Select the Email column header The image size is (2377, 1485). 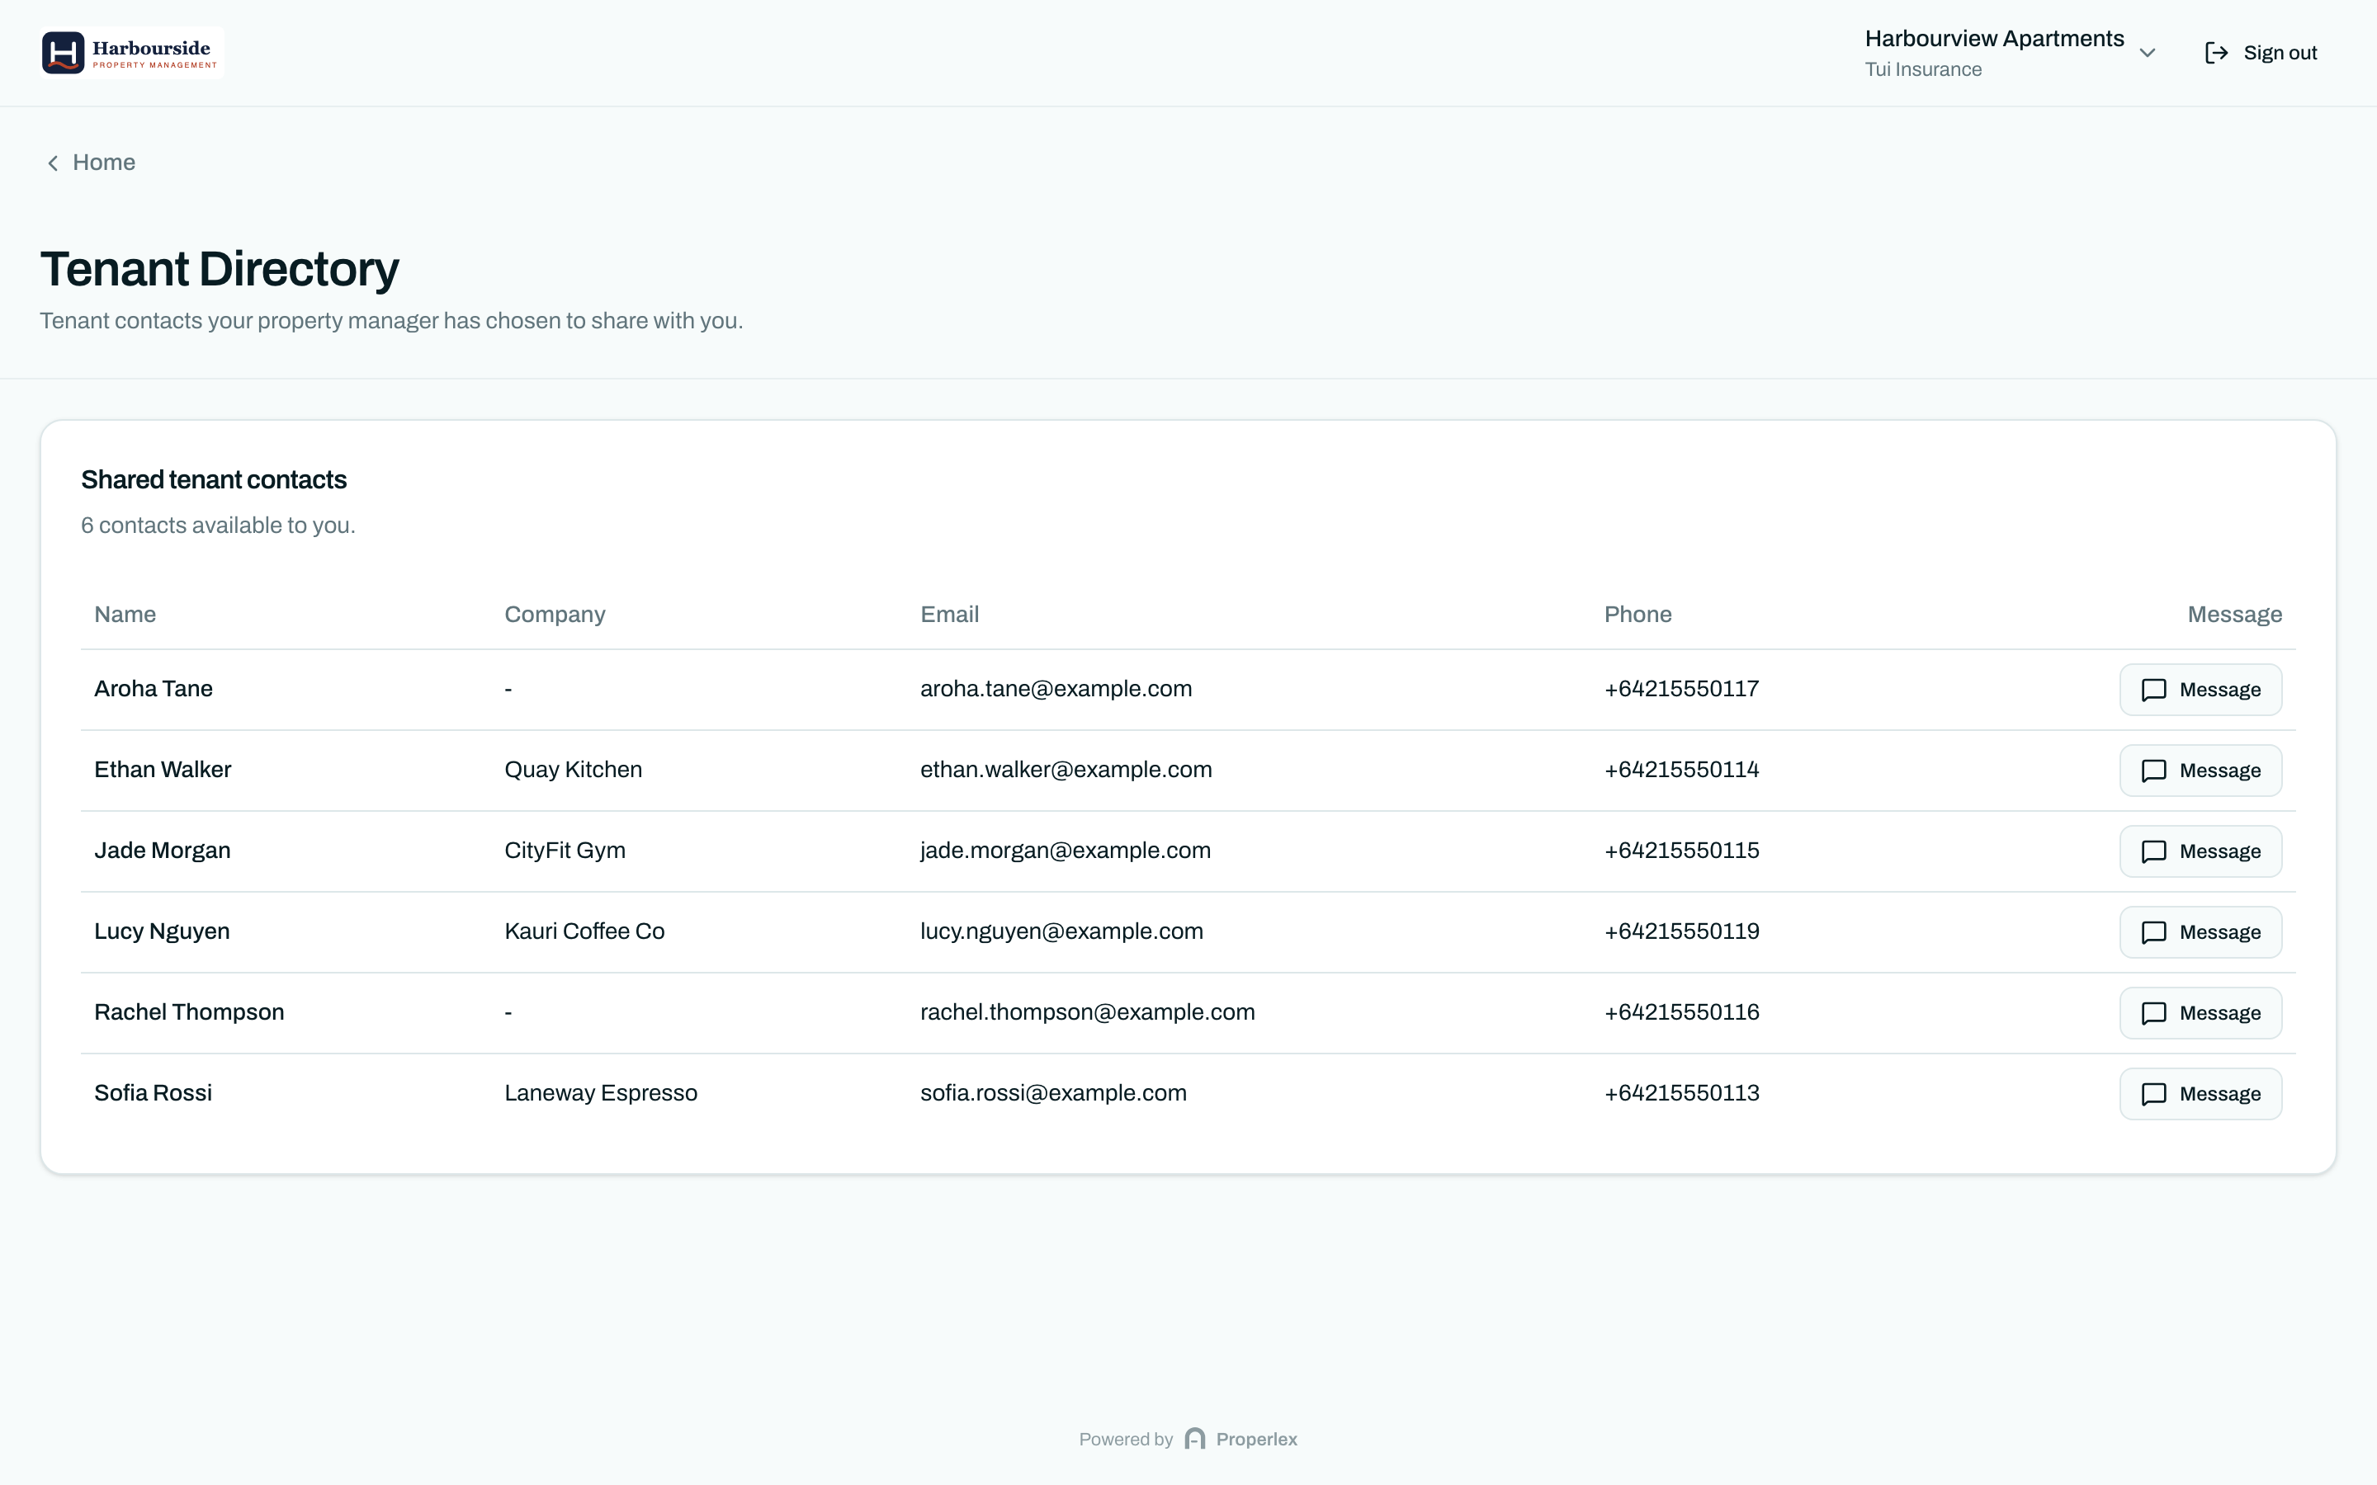pyautogui.click(x=949, y=614)
